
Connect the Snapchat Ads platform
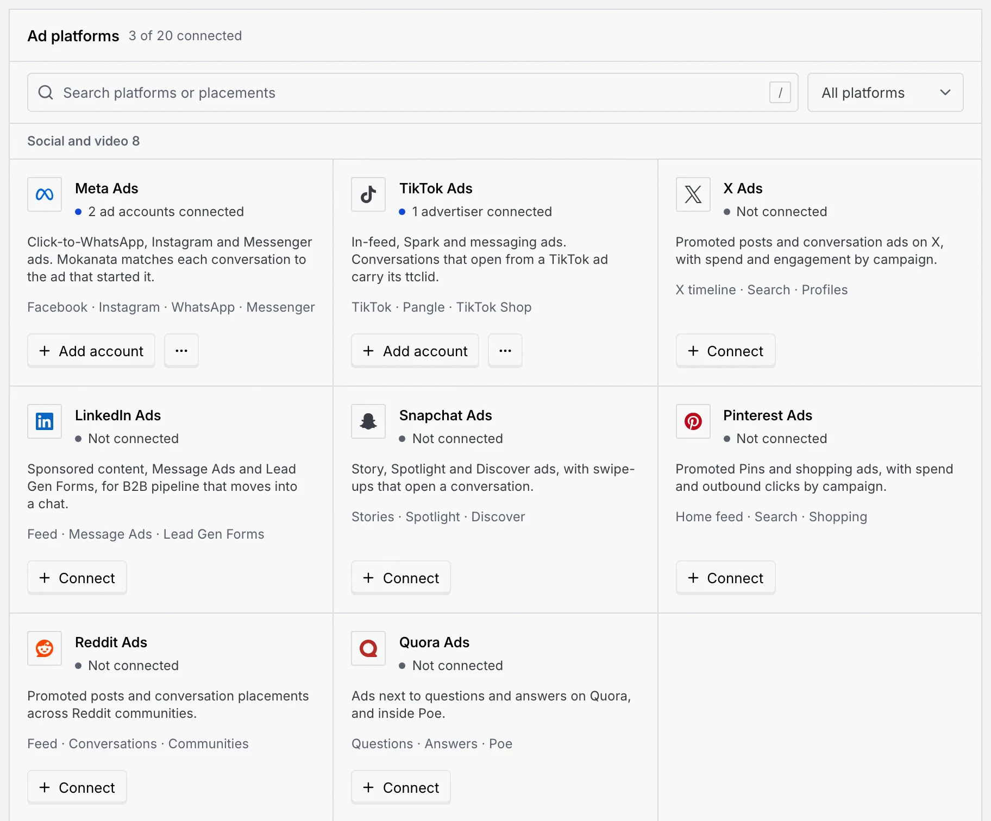tap(401, 578)
